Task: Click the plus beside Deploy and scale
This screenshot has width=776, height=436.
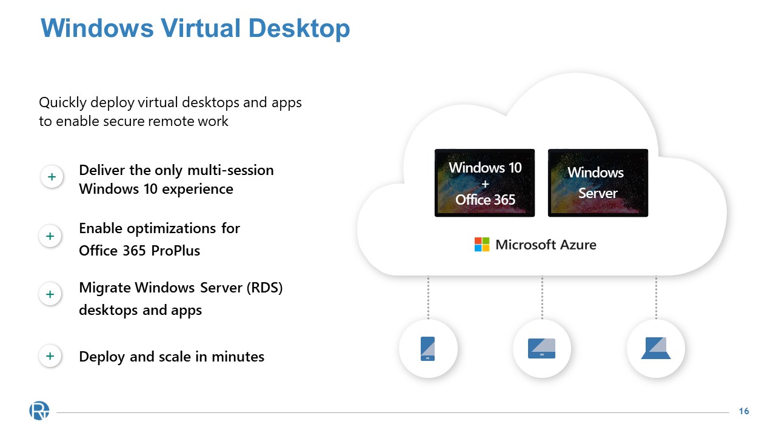Action: [x=50, y=356]
